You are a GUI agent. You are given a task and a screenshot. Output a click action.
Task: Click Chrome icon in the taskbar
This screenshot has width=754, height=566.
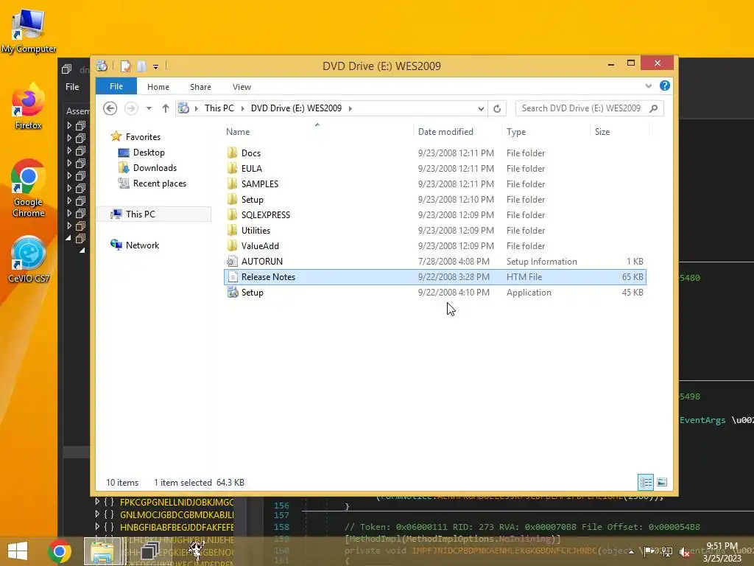60,551
